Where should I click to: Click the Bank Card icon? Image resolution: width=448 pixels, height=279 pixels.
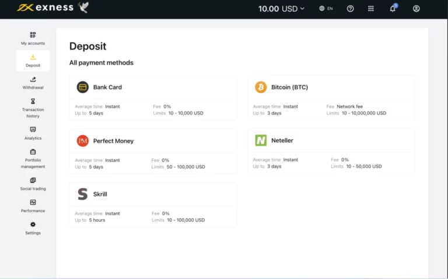83,87
